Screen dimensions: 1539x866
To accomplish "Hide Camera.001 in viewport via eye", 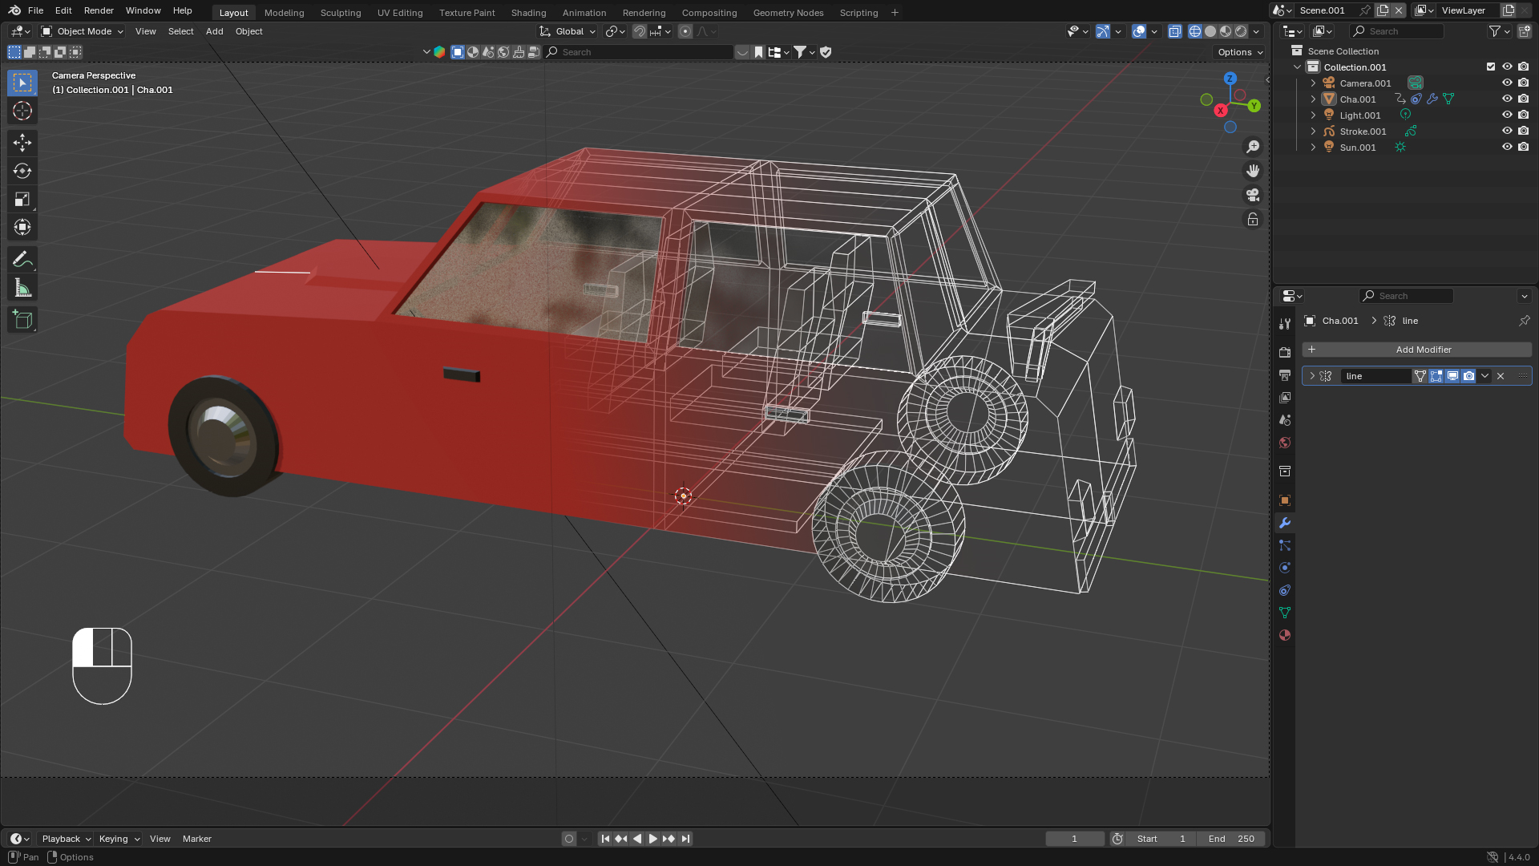I will pos(1507,83).
